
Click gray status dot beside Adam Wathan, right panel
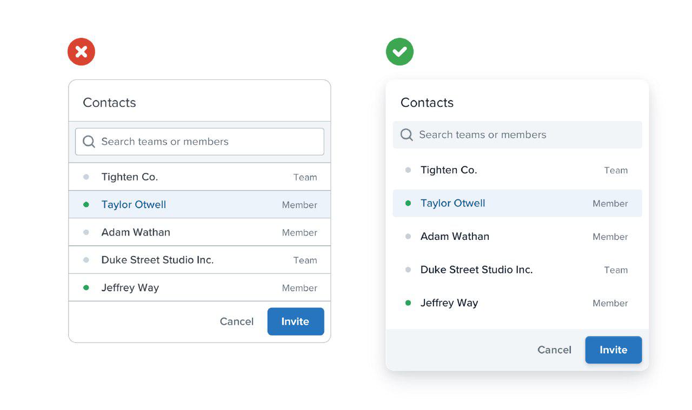click(x=408, y=237)
